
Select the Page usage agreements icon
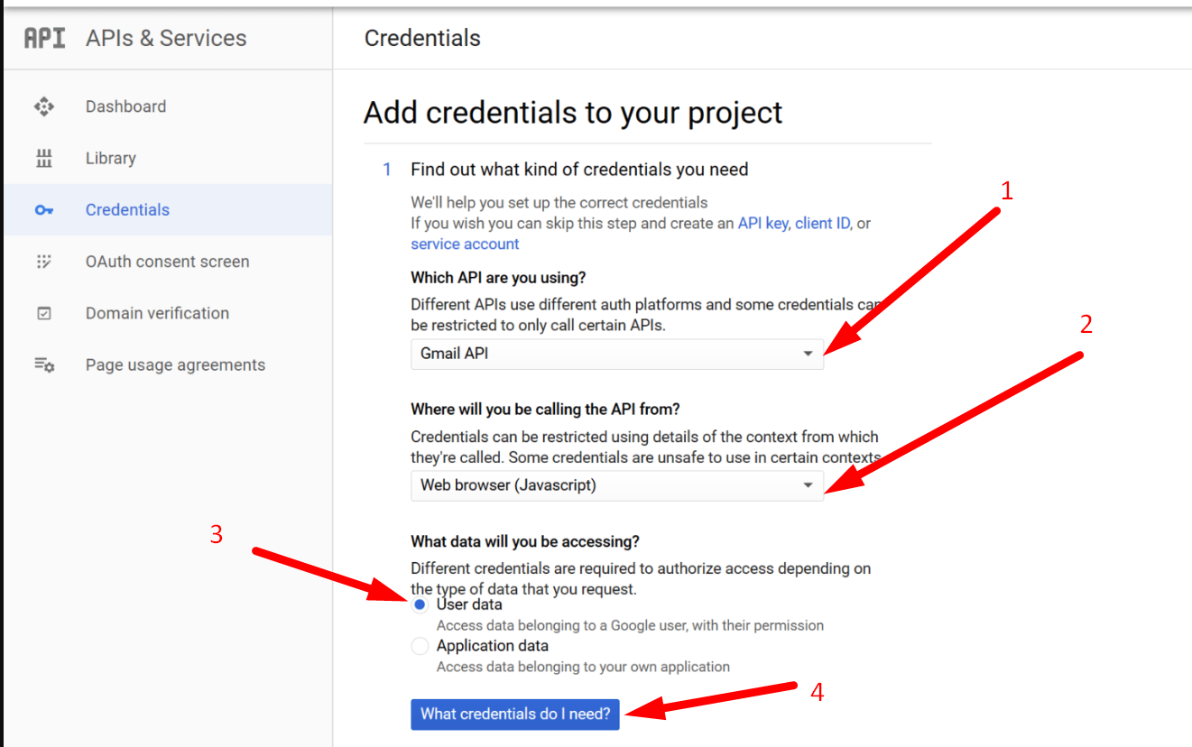point(43,364)
